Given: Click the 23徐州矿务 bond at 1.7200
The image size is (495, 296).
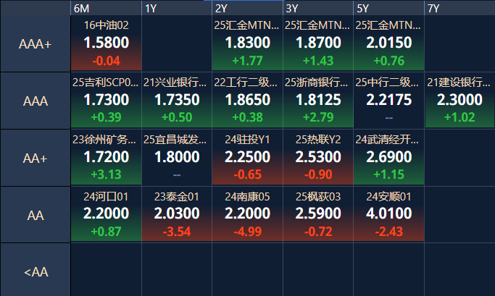Looking at the screenshot, I should point(106,157).
